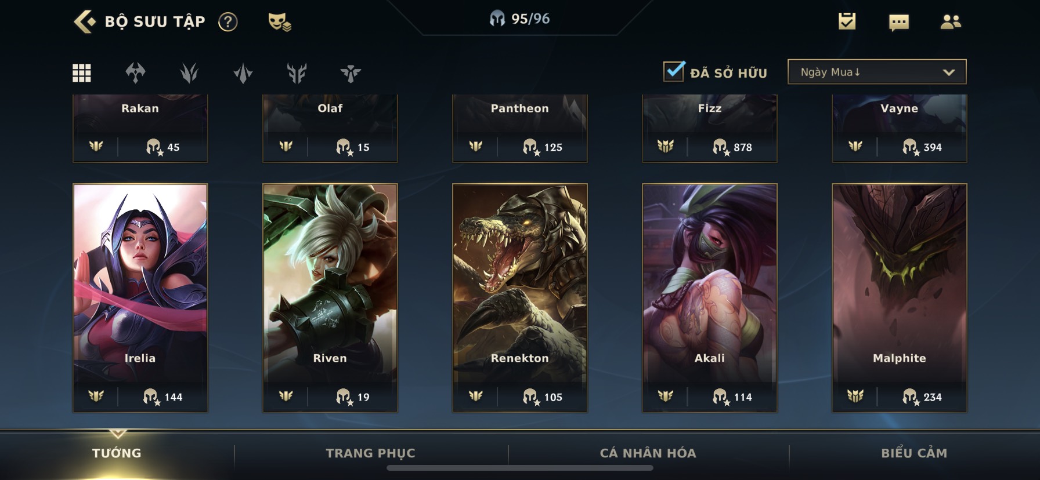
Task: Filter champions by the Support role icon
Action: (351, 73)
